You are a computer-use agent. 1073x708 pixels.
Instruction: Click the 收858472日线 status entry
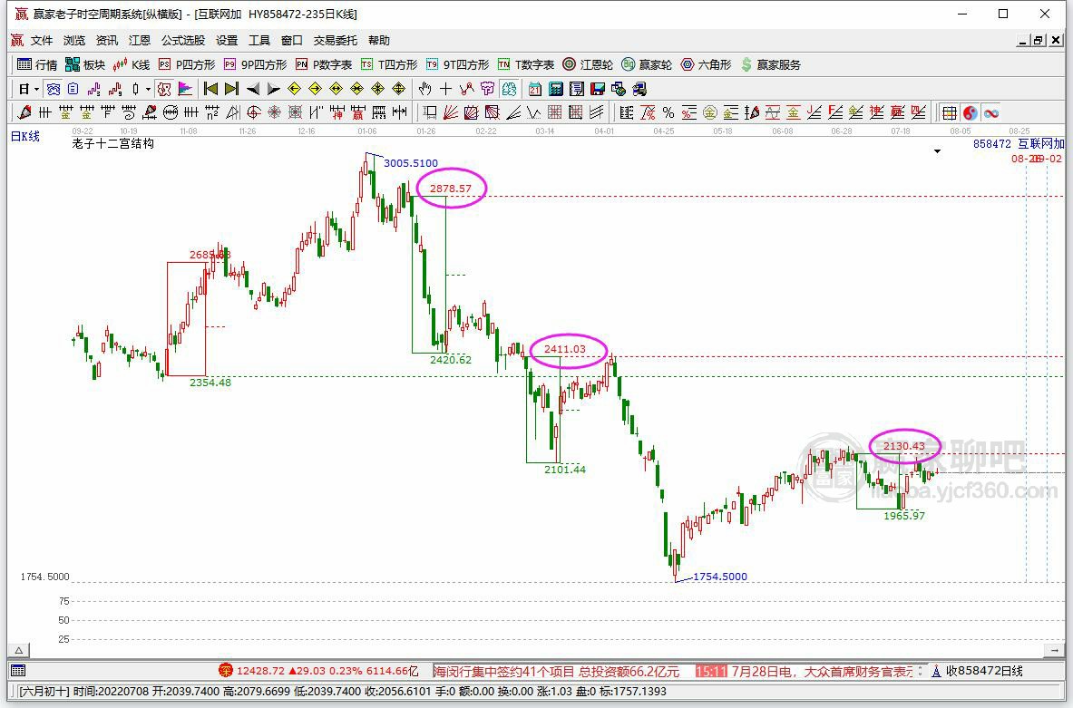click(977, 671)
